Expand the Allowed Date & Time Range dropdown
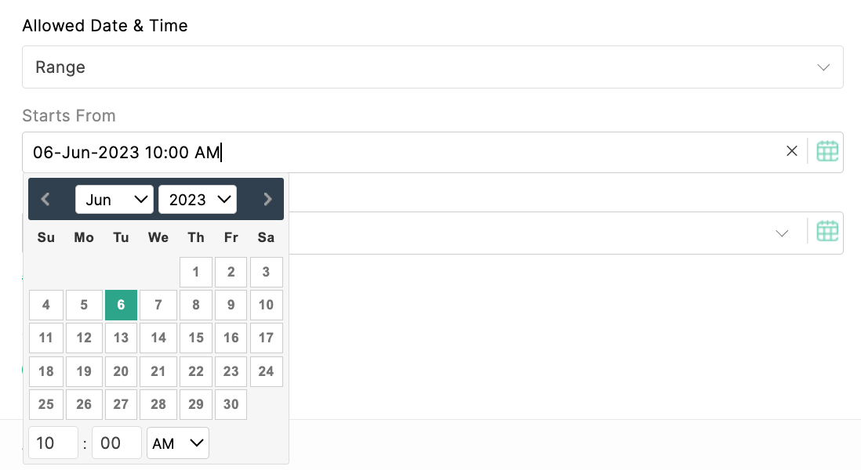The width and height of the screenshot is (861, 470). click(433, 67)
